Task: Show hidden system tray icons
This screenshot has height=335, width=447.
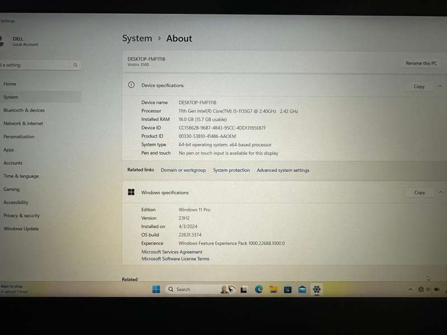Action: click(411, 289)
